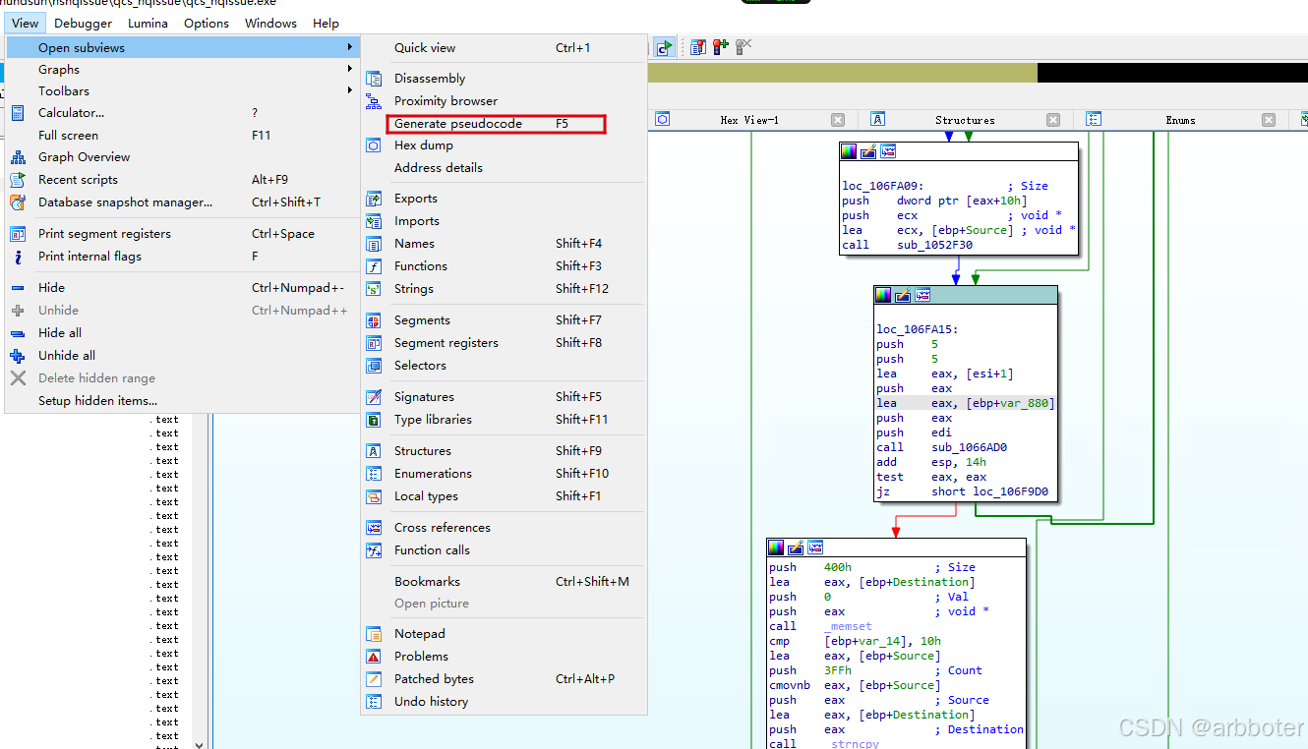1308x749 pixels.
Task: Click the Calculator icon in View menu
Action: pyautogui.click(x=18, y=113)
